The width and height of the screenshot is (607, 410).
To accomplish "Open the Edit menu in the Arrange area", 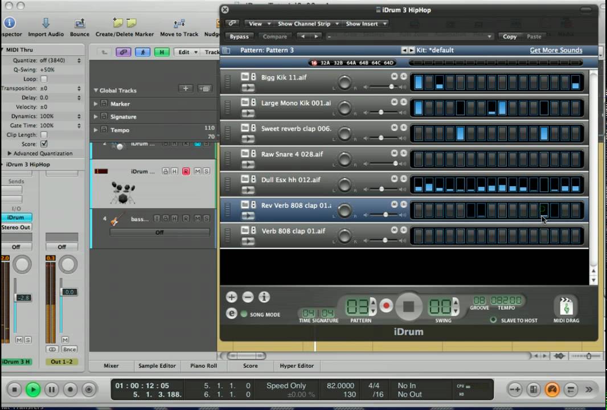I will coord(188,52).
